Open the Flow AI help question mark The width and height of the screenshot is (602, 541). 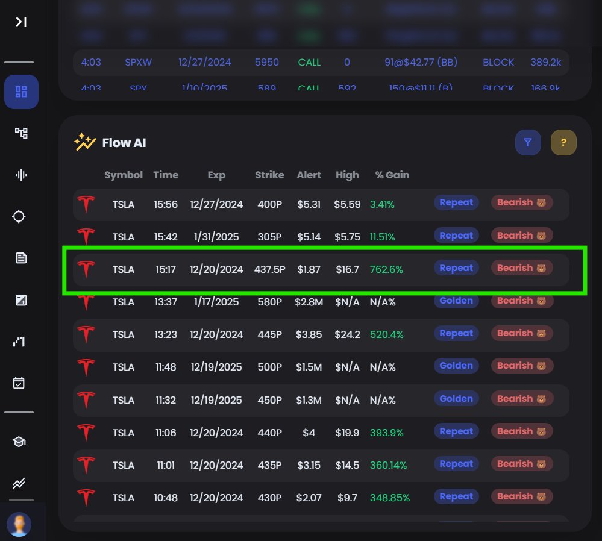coord(563,142)
